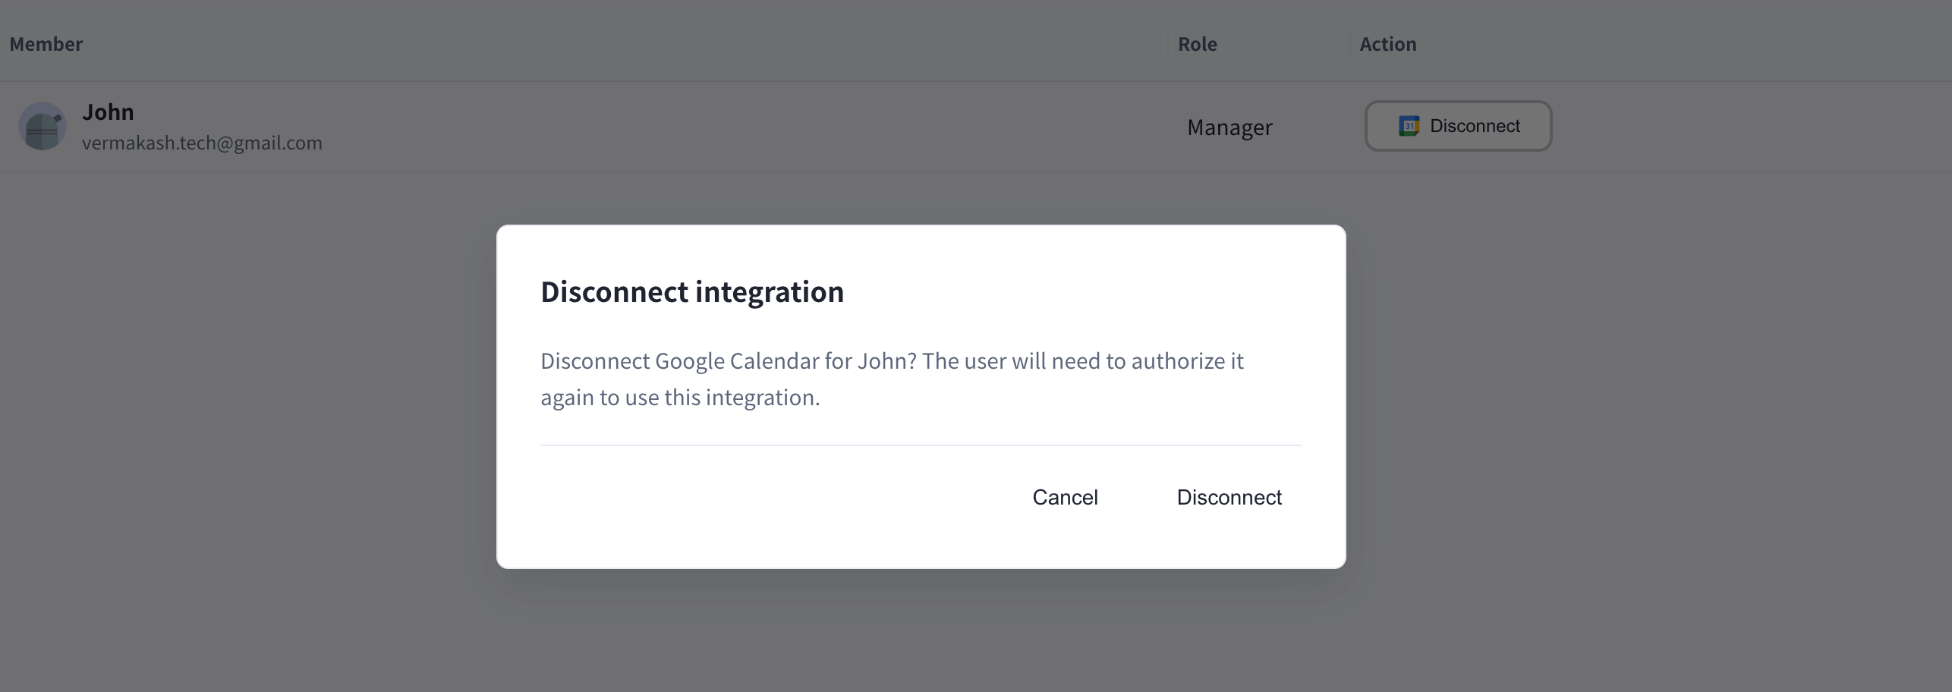The image size is (1952, 692).
Task: Click the email vermakash.tech@gmail.com
Action: 202,143
